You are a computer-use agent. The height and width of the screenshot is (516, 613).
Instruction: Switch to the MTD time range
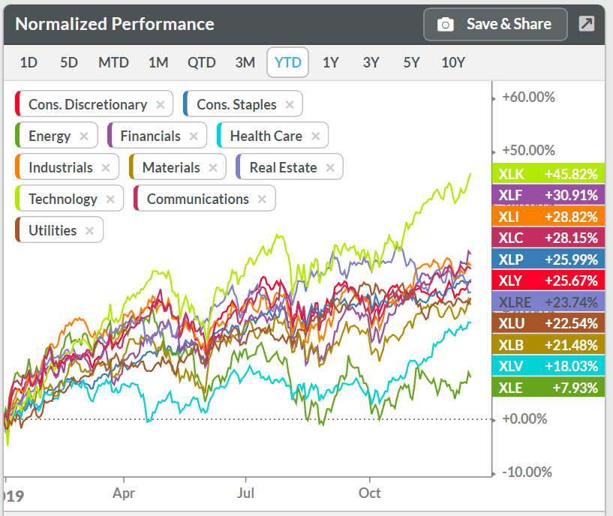pyautogui.click(x=113, y=62)
